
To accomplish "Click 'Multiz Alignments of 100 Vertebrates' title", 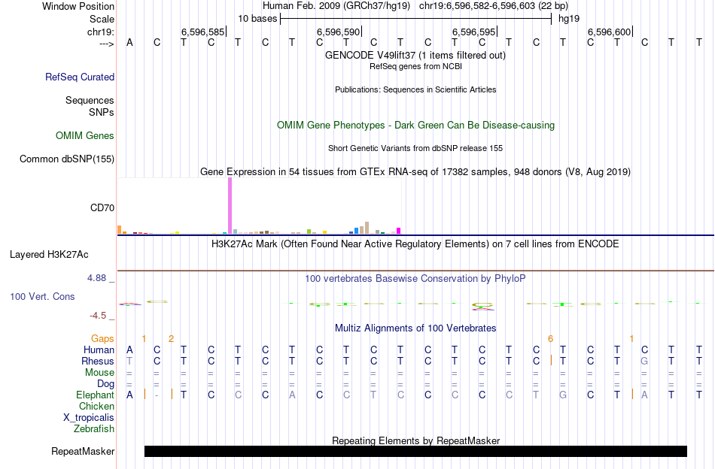I will tap(415, 328).
